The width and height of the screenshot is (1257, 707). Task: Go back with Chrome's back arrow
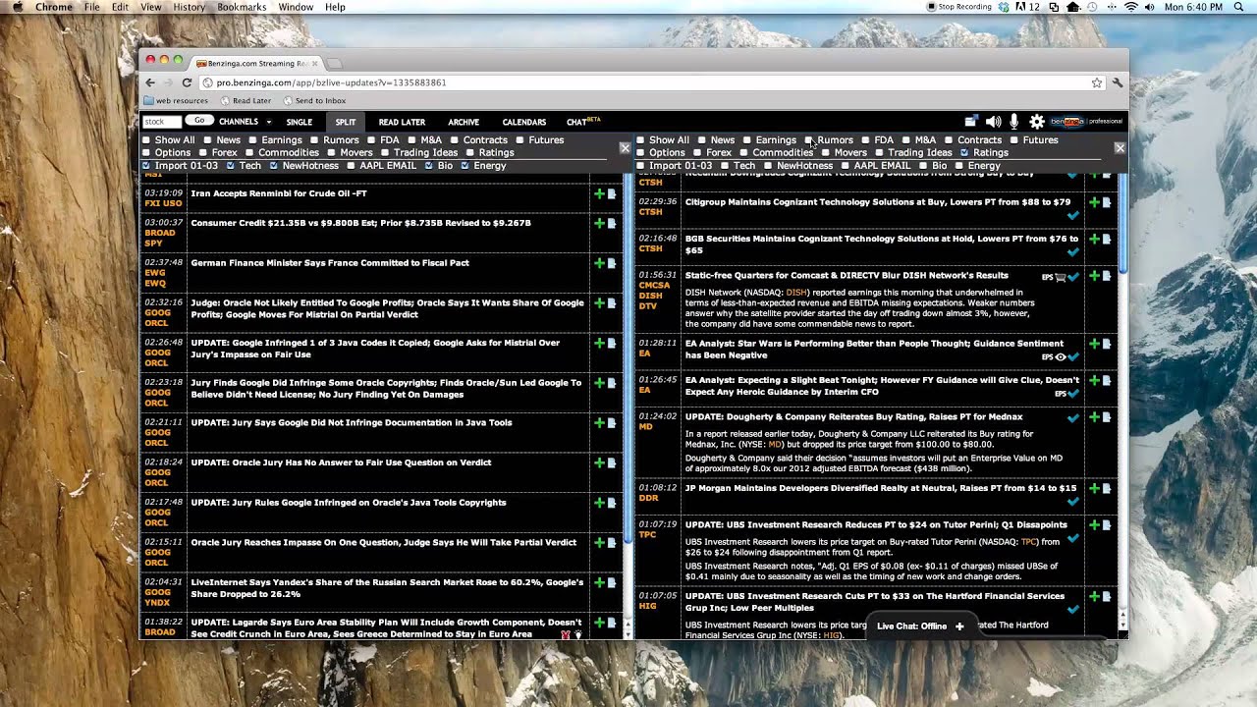tap(150, 83)
